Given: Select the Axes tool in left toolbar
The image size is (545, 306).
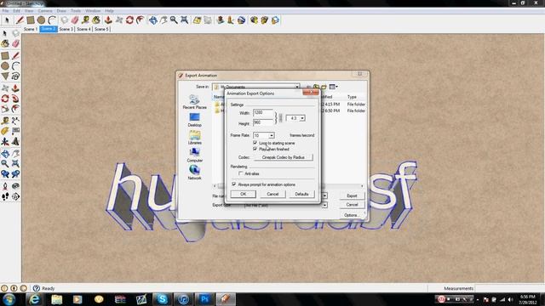Looking at the screenshot, I should click(x=5, y=142).
